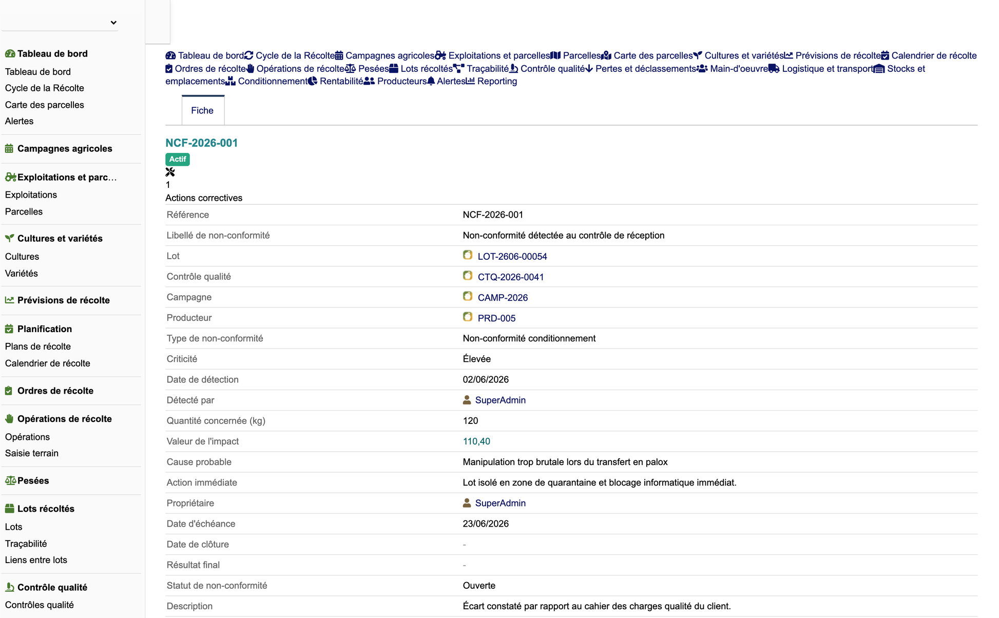
Task: Click the Lots récoltés box icon in sidebar
Action: [9, 509]
